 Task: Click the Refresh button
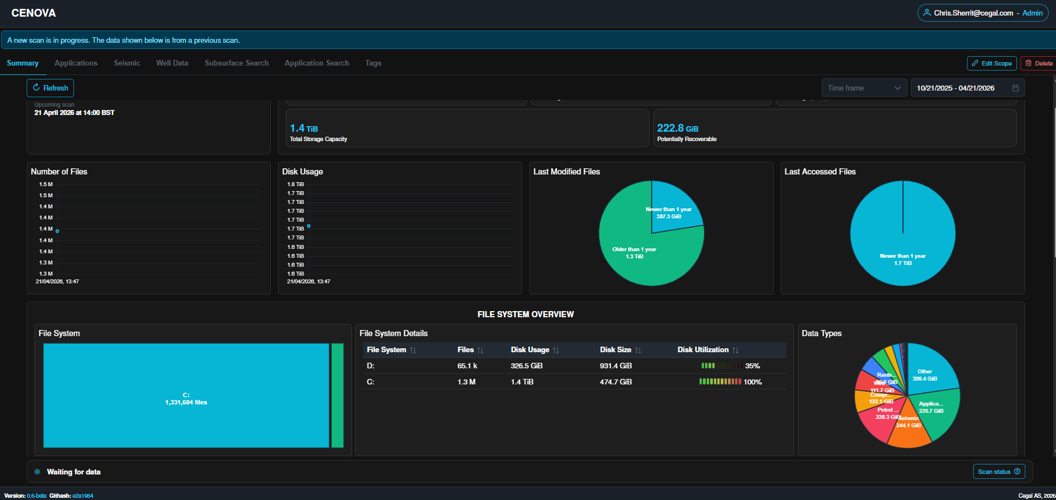50,88
